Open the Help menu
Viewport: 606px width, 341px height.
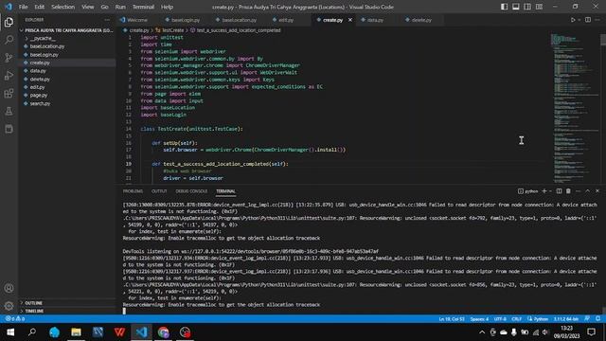coord(167,7)
